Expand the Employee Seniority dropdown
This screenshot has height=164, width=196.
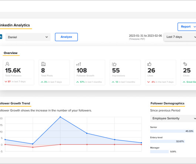[173, 118]
